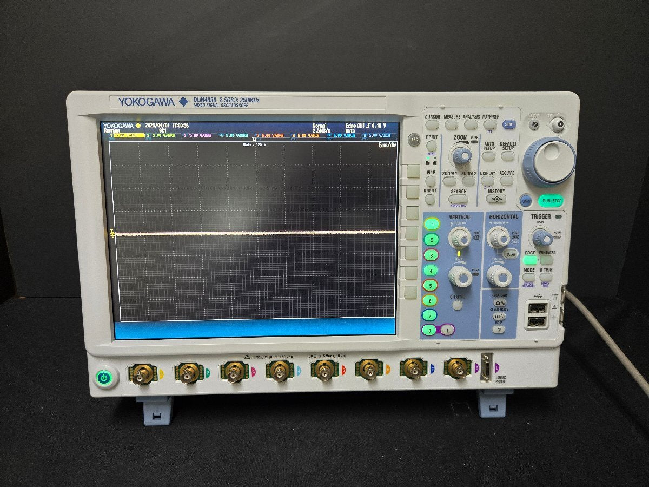Click the ground marker at the screen's left edge

(112, 233)
